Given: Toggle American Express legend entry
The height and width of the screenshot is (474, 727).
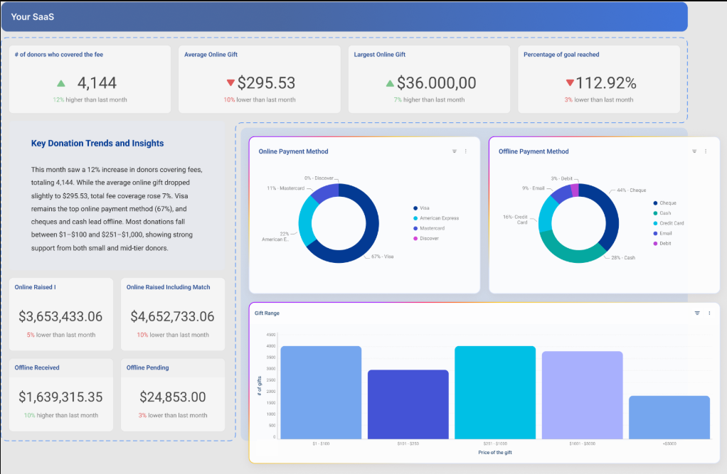Looking at the screenshot, I should click(x=439, y=218).
